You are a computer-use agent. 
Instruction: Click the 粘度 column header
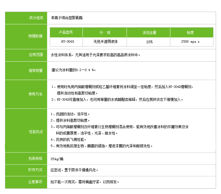(191, 32)
